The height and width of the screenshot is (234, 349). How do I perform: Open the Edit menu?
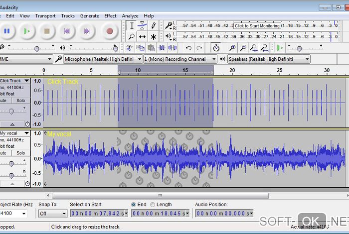[x=10, y=16]
